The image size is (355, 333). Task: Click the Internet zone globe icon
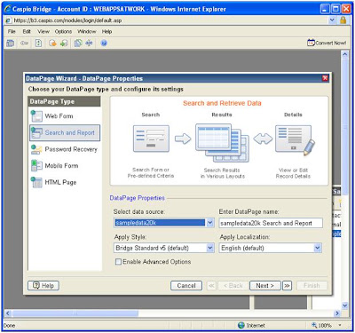(x=241, y=325)
